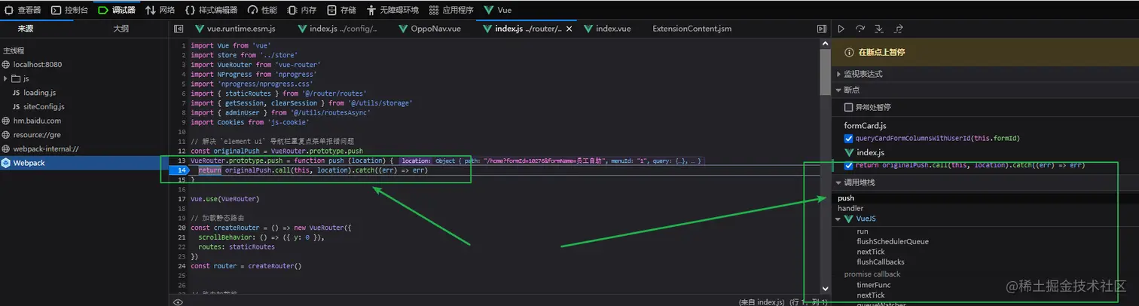The image size is (1139, 306).
Task: Open the 存储 (Storage) panel
Action: coord(342,10)
